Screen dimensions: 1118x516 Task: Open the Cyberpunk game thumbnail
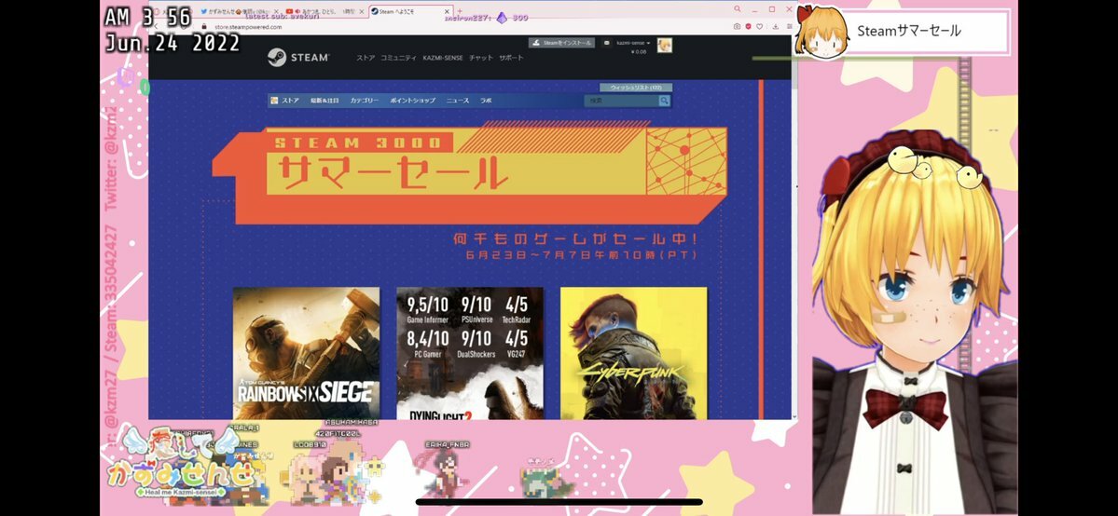click(634, 353)
